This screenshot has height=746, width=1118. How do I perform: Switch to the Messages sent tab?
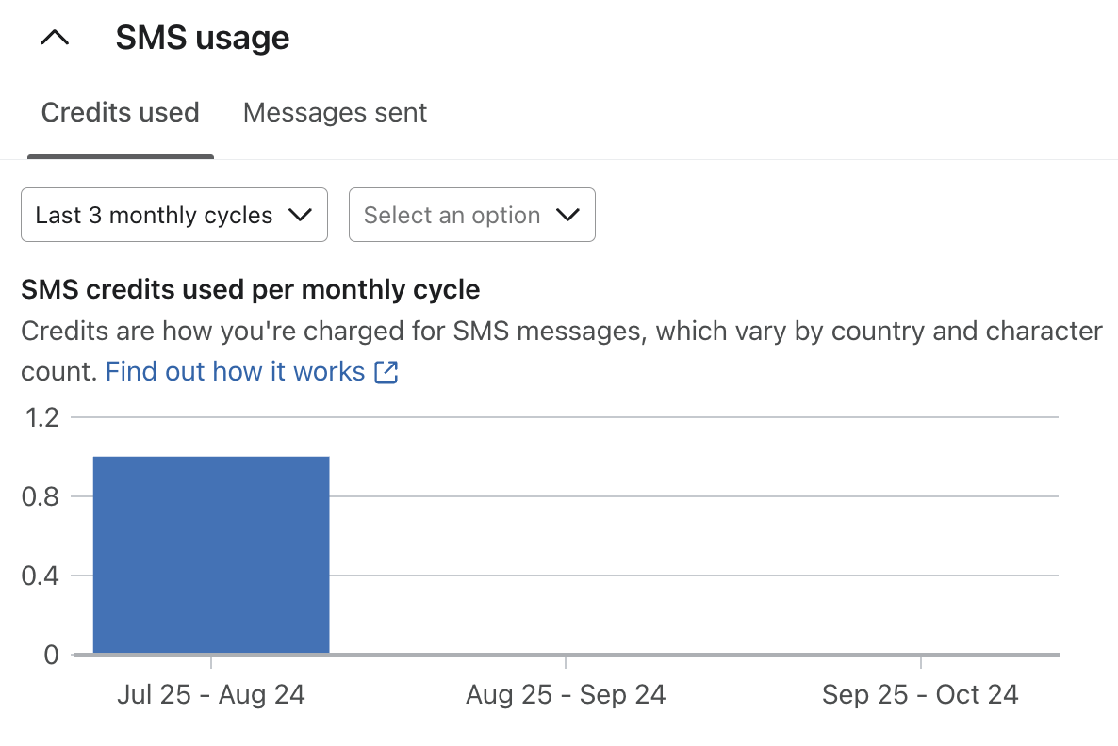(x=335, y=112)
